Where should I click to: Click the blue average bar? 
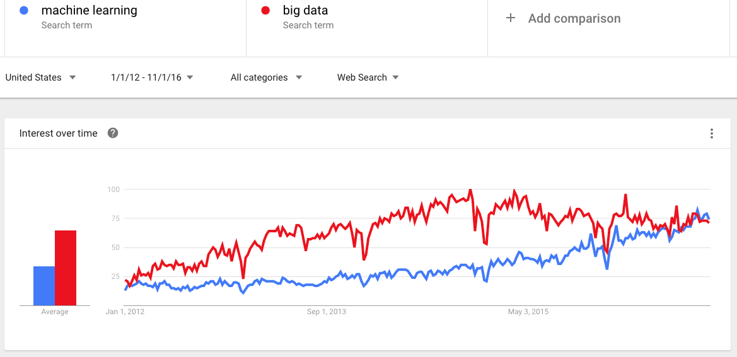pos(44,286)
